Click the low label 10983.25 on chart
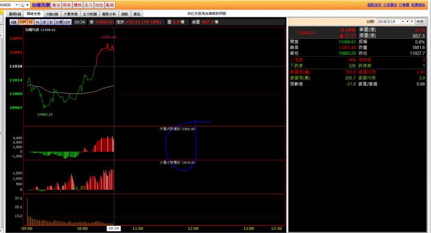431x233 pixels. 45,115
